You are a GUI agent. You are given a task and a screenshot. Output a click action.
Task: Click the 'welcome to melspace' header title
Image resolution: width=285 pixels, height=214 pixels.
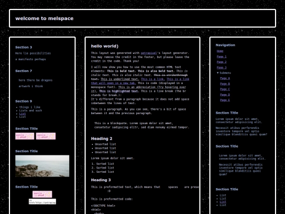44,18
